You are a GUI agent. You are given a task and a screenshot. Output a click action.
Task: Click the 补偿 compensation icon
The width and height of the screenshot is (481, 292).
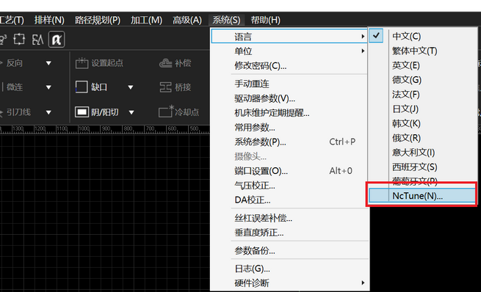click(166, 63)
